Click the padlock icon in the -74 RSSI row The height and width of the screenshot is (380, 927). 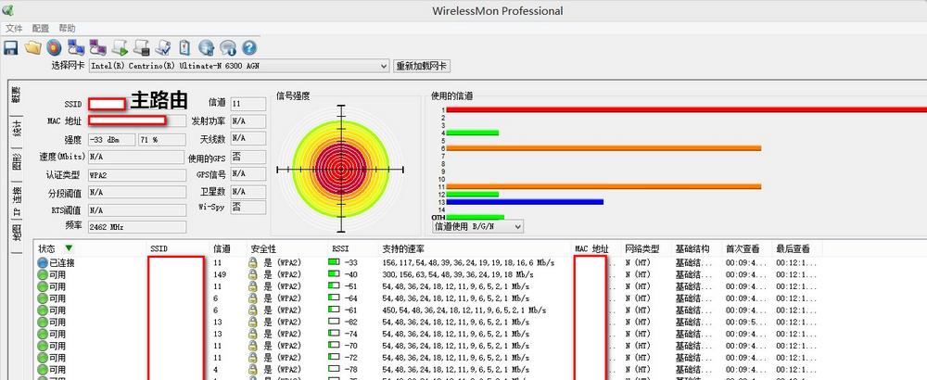click(252, 334)
